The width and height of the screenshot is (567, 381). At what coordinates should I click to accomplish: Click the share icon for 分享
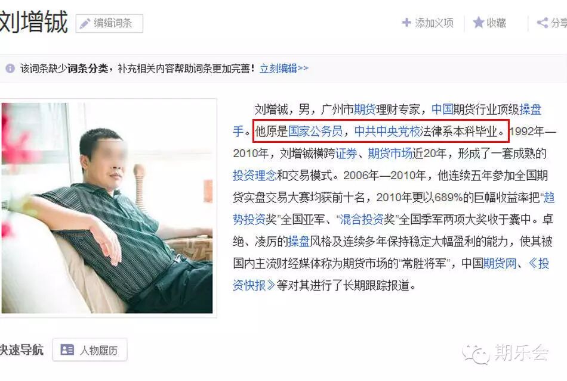pos(542,23)
